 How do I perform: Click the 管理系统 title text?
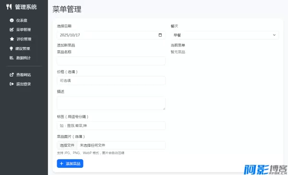pyautogui.click(x=26, y=7)
